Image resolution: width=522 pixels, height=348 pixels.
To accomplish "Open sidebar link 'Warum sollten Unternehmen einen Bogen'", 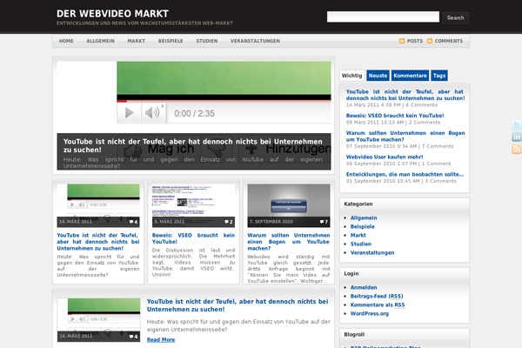I will 405,137.
